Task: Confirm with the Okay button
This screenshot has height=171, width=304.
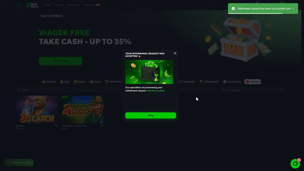Action: pos(151,115)
